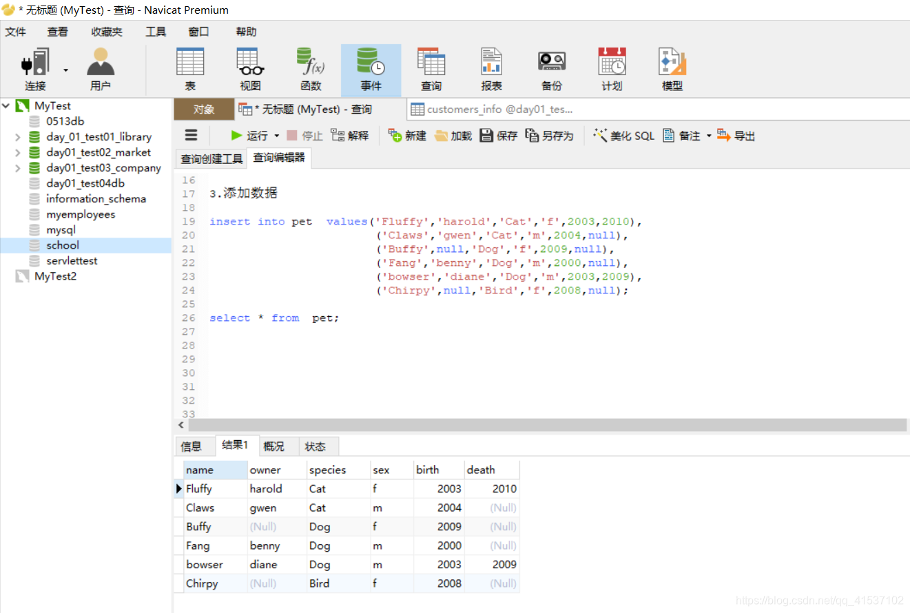910x613 pixels.
Task: Click 另存为 save as
Action: tap(550, 136)
